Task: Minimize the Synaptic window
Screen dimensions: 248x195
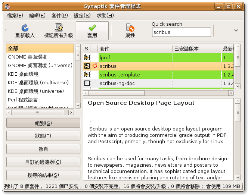Action: pos(219,7)
